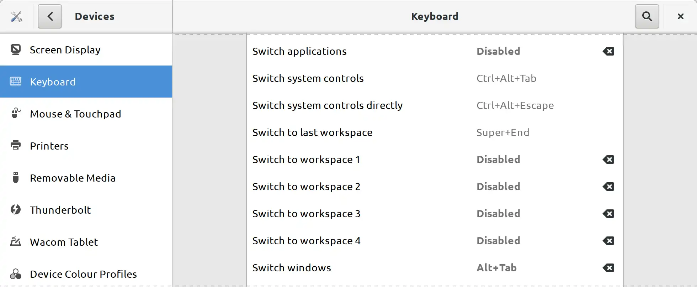Image resolution: width=697 pixels, height=287 pixels.
Task: Open the Wacom Tablet panel
Action: [64, 242]
